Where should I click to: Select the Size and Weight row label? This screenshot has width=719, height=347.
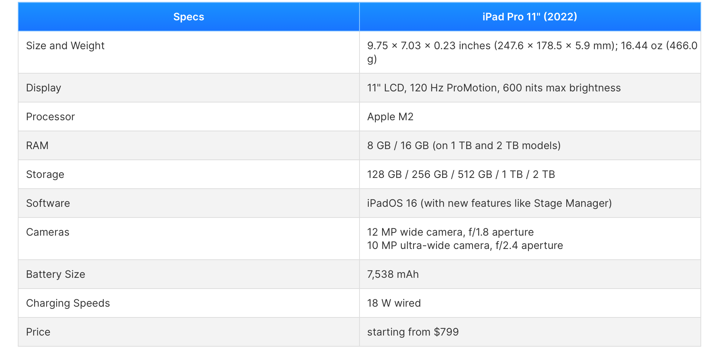click(65, 46)
